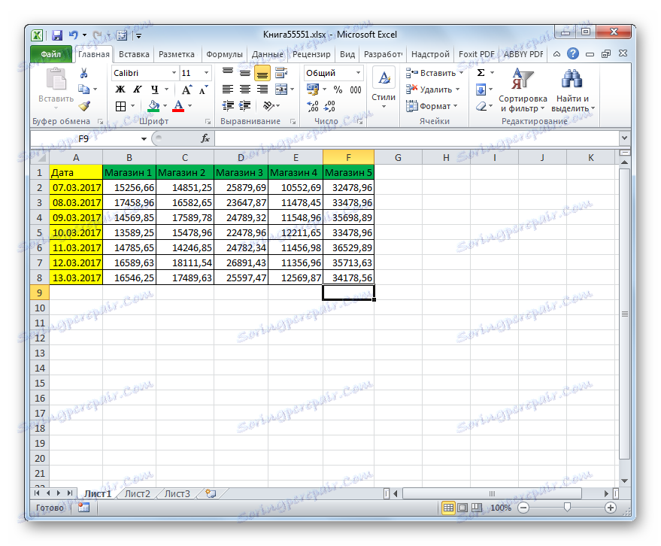The height and width of the screenshot is (546, 661).
Task: Apply bold formatting with the Ж icon
Action: tap(120, 89)
